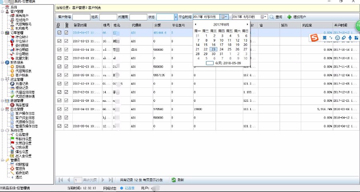The image size is (360, 192).
Task: Open 持仓明细 bar chart item
Action: 22,49
